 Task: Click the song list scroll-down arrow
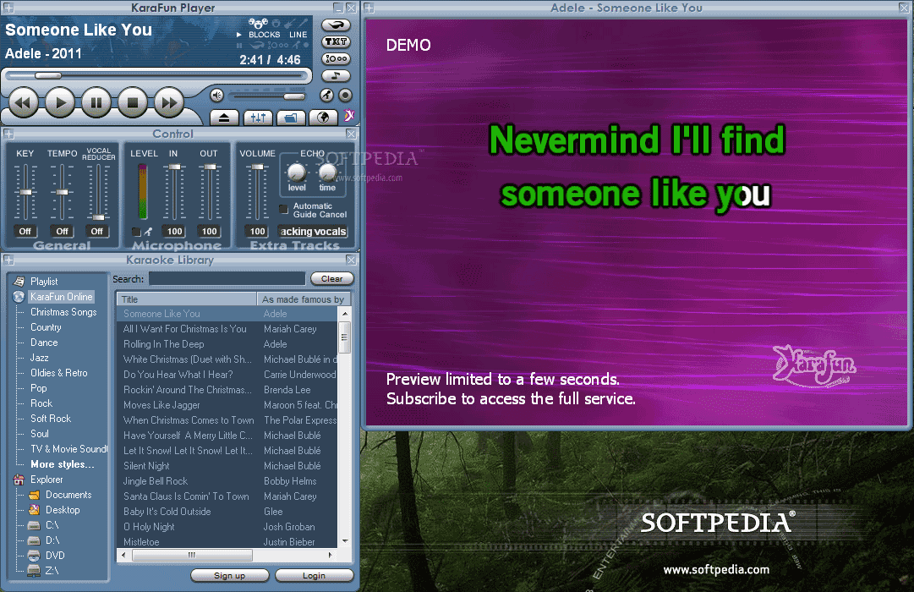click(345, 540)
